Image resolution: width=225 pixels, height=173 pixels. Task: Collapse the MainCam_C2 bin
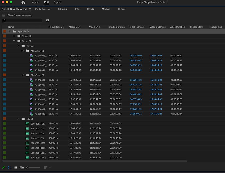[x=22, y=75]
